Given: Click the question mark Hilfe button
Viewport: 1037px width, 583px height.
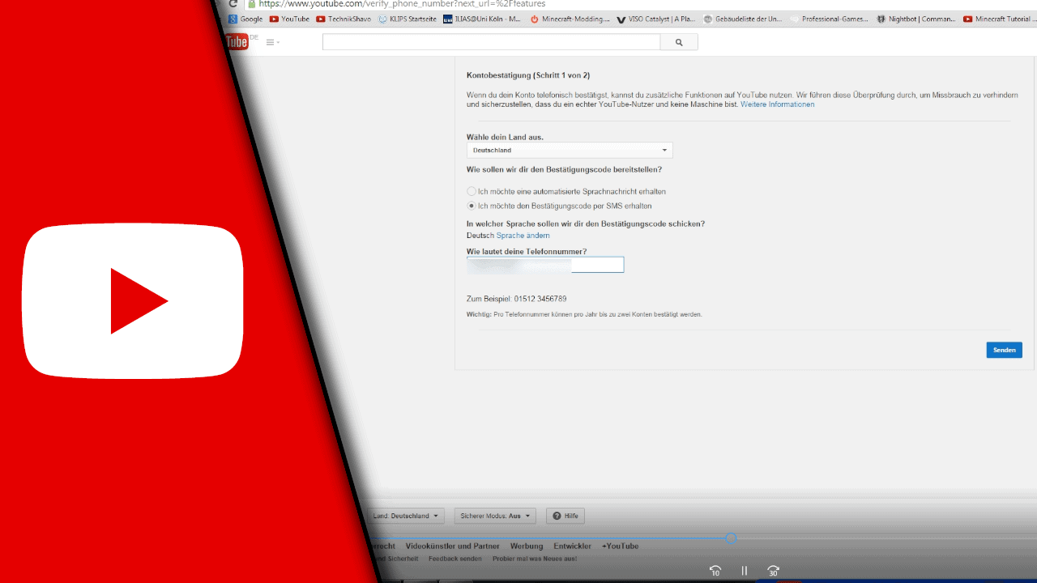Looking at the screenshot, I should [x=565, y=516].
